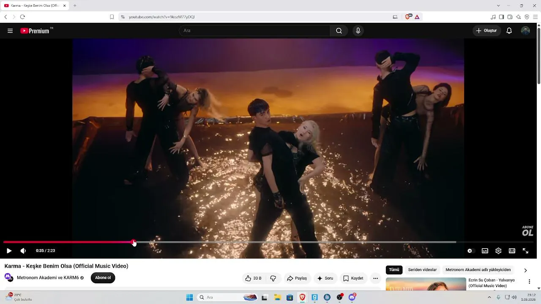
Task: Subscribe using Abone ol button
Action: point(103,278)
